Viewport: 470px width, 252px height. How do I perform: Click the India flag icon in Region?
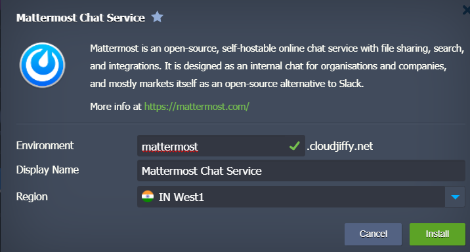[x=148, y=197]
